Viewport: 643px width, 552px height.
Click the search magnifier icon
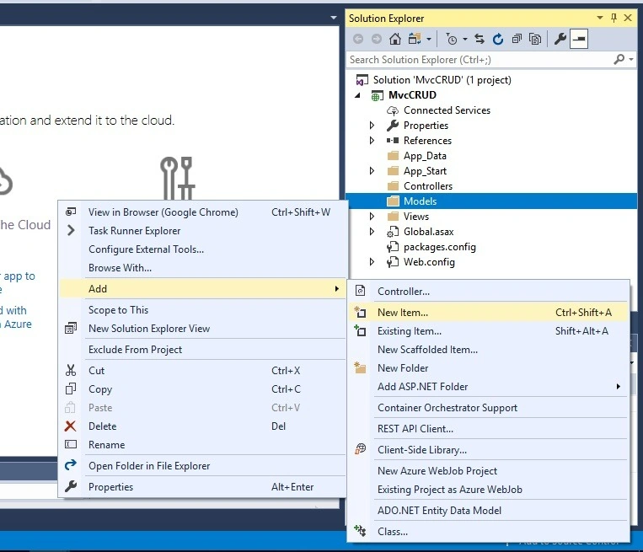click(x=619, y=60)
